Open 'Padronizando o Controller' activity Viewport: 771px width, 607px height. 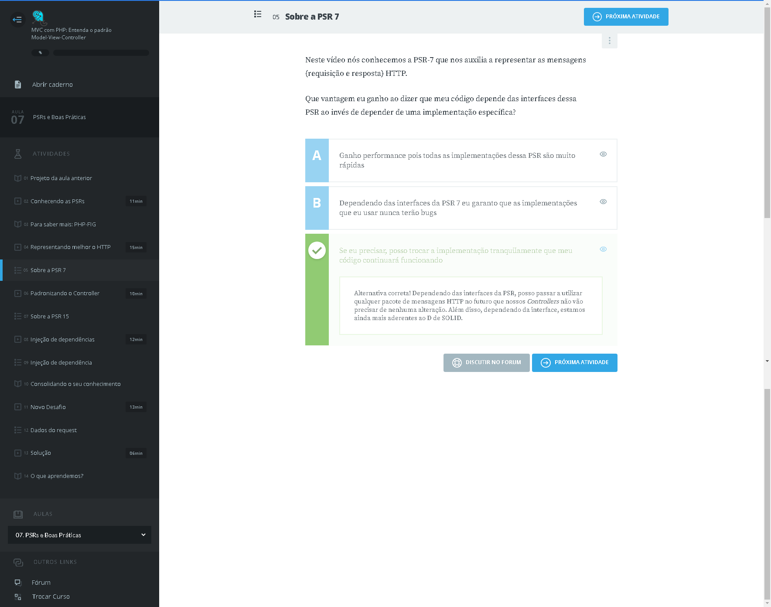click(65, 293)
